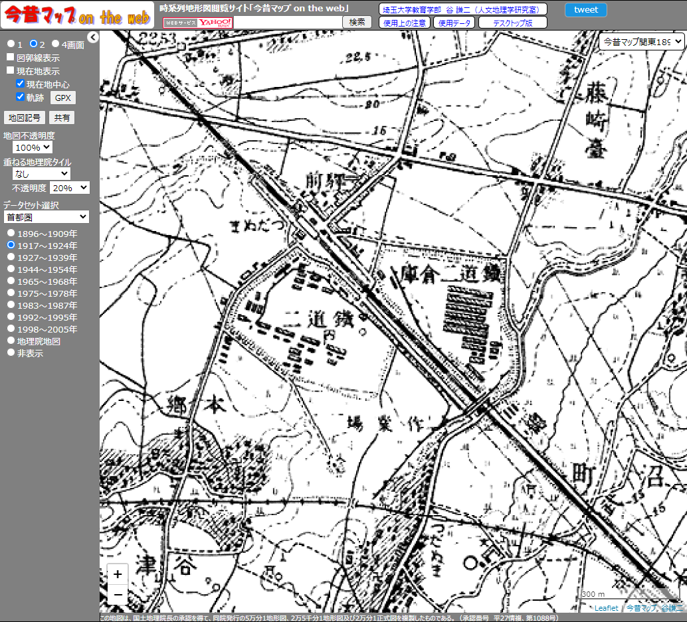This screenshot has height=622, width=687.
Task: Select the 1965～1968年 map period
Action: (11, 281)
